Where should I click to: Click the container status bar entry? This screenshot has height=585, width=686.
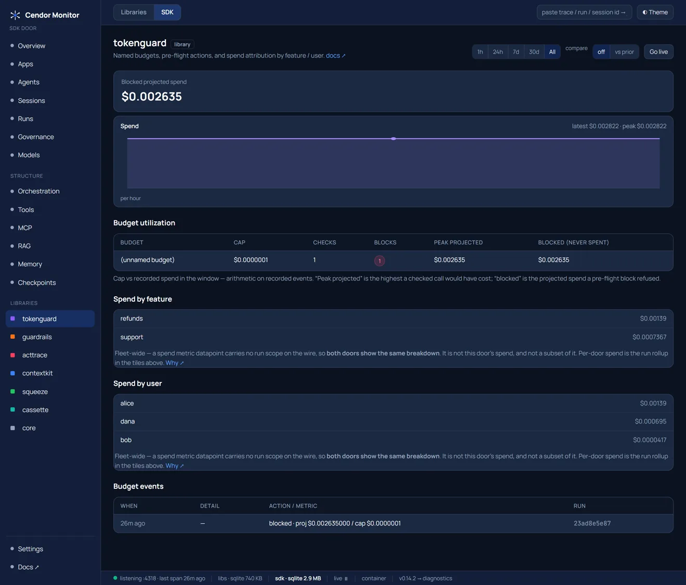[x=374, y=578]
